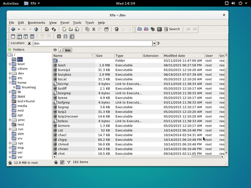This screenshot has width=251, height=188.
Task: Expand the var folder in tree
Action: click(x=10, y=157)
